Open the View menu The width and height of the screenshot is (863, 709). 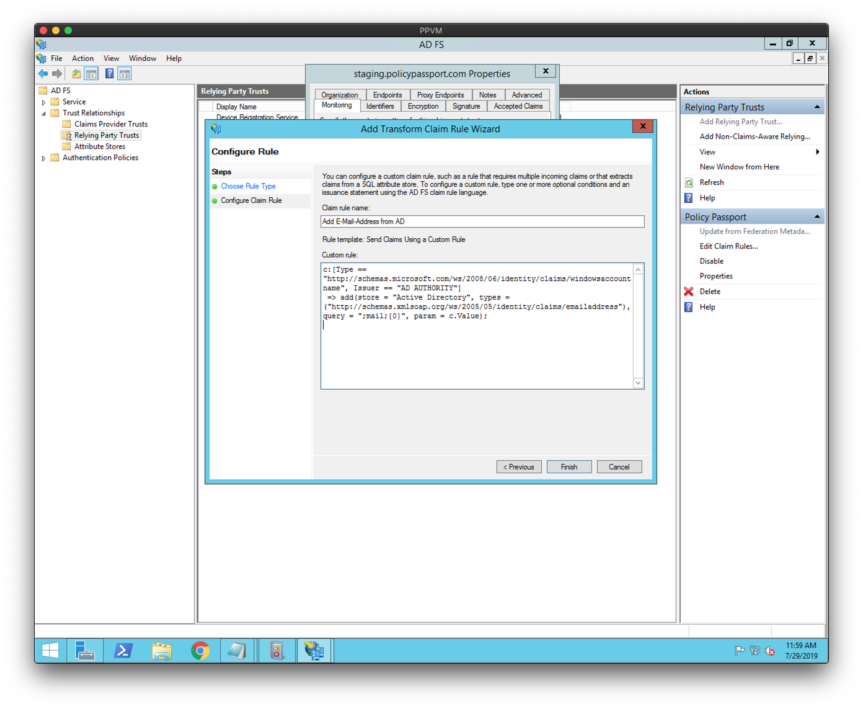111,58
